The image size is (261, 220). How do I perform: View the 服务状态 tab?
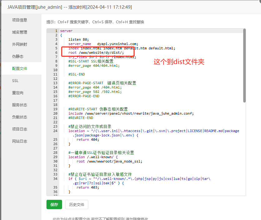click(20, 105)
